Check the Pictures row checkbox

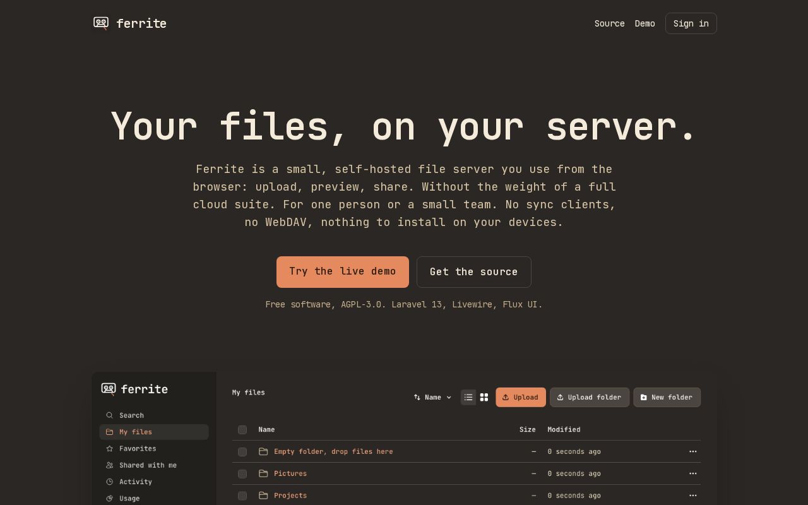[x=242, y=474]
